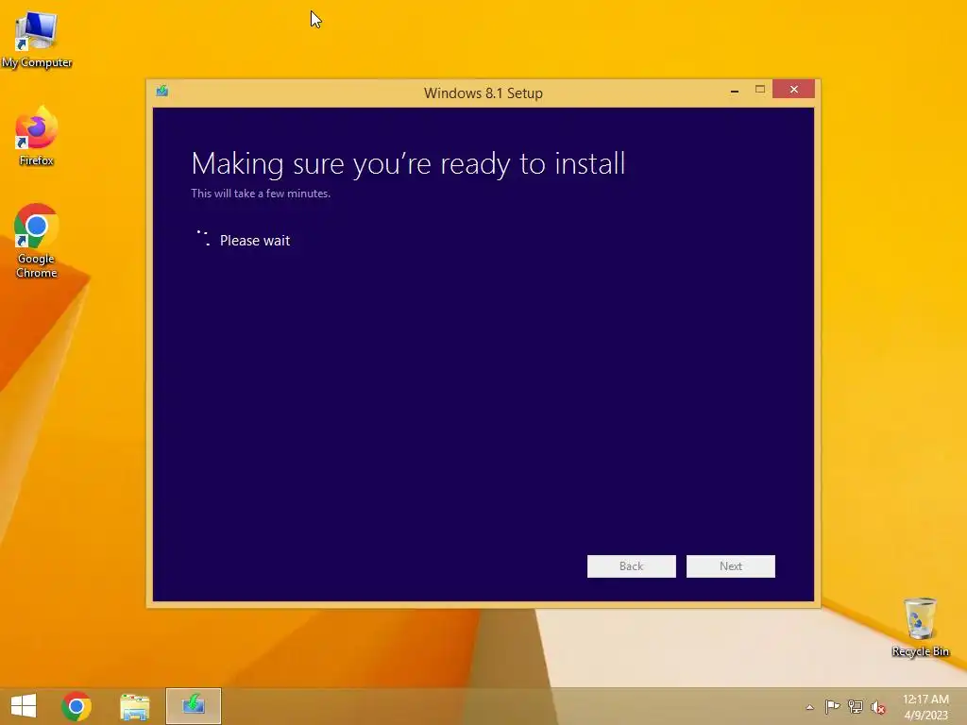The width and height of the screenshot is (967, 725).
Task: Focus Windows 8.1 Setup taskbar button
Action: click(x=194, y=706)
